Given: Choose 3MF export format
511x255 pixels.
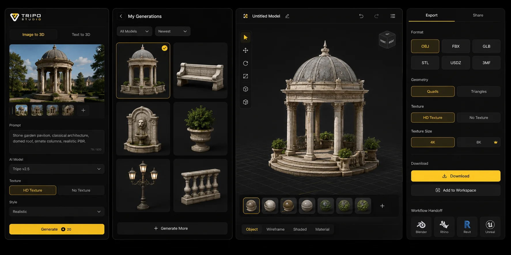Looking at the screenshot, I should pyautogui.click(x=486, y=63).
